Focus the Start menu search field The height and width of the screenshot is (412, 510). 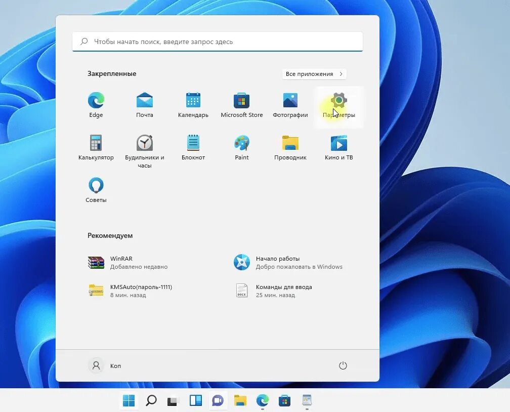[x=217, y=42]
